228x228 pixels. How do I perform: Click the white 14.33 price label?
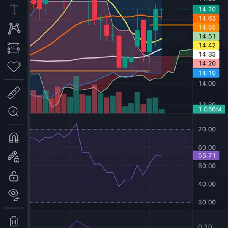(x=206, y=54)
